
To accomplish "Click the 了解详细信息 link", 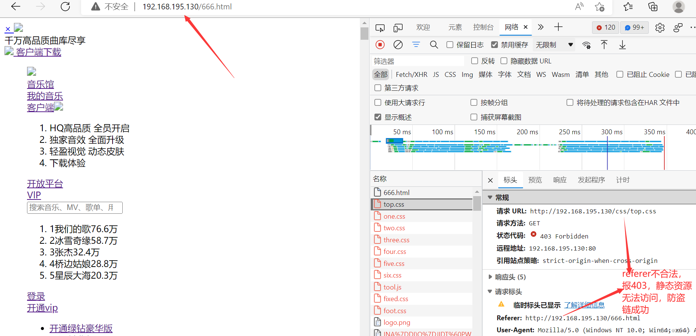I will [x=584, y=305].
